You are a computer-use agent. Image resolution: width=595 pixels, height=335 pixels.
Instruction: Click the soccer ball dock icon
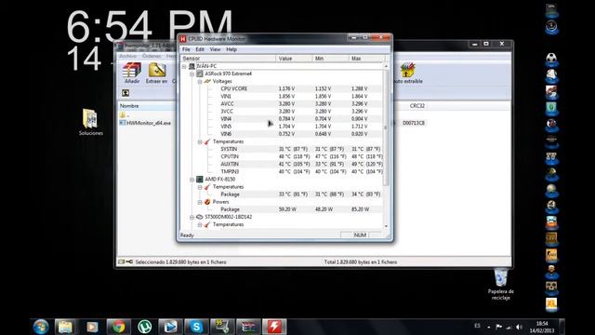551,59
